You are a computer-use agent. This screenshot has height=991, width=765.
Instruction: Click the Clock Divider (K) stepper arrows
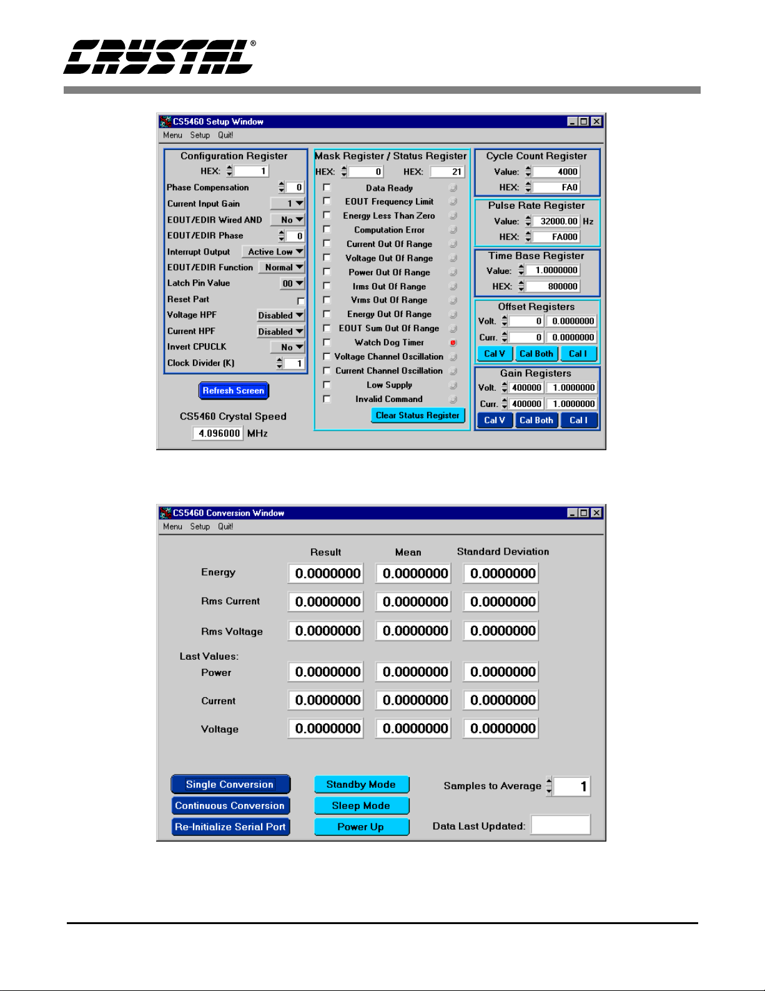pyautogui.click(x=280, y=363)
